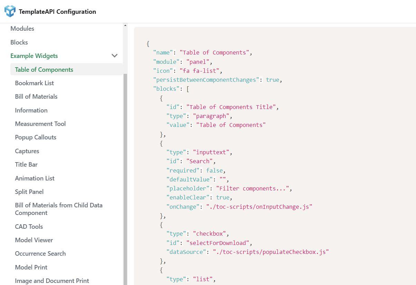Click the "Table of Components" name value
The height and width of the screenshot is (285, 416).
214,52
